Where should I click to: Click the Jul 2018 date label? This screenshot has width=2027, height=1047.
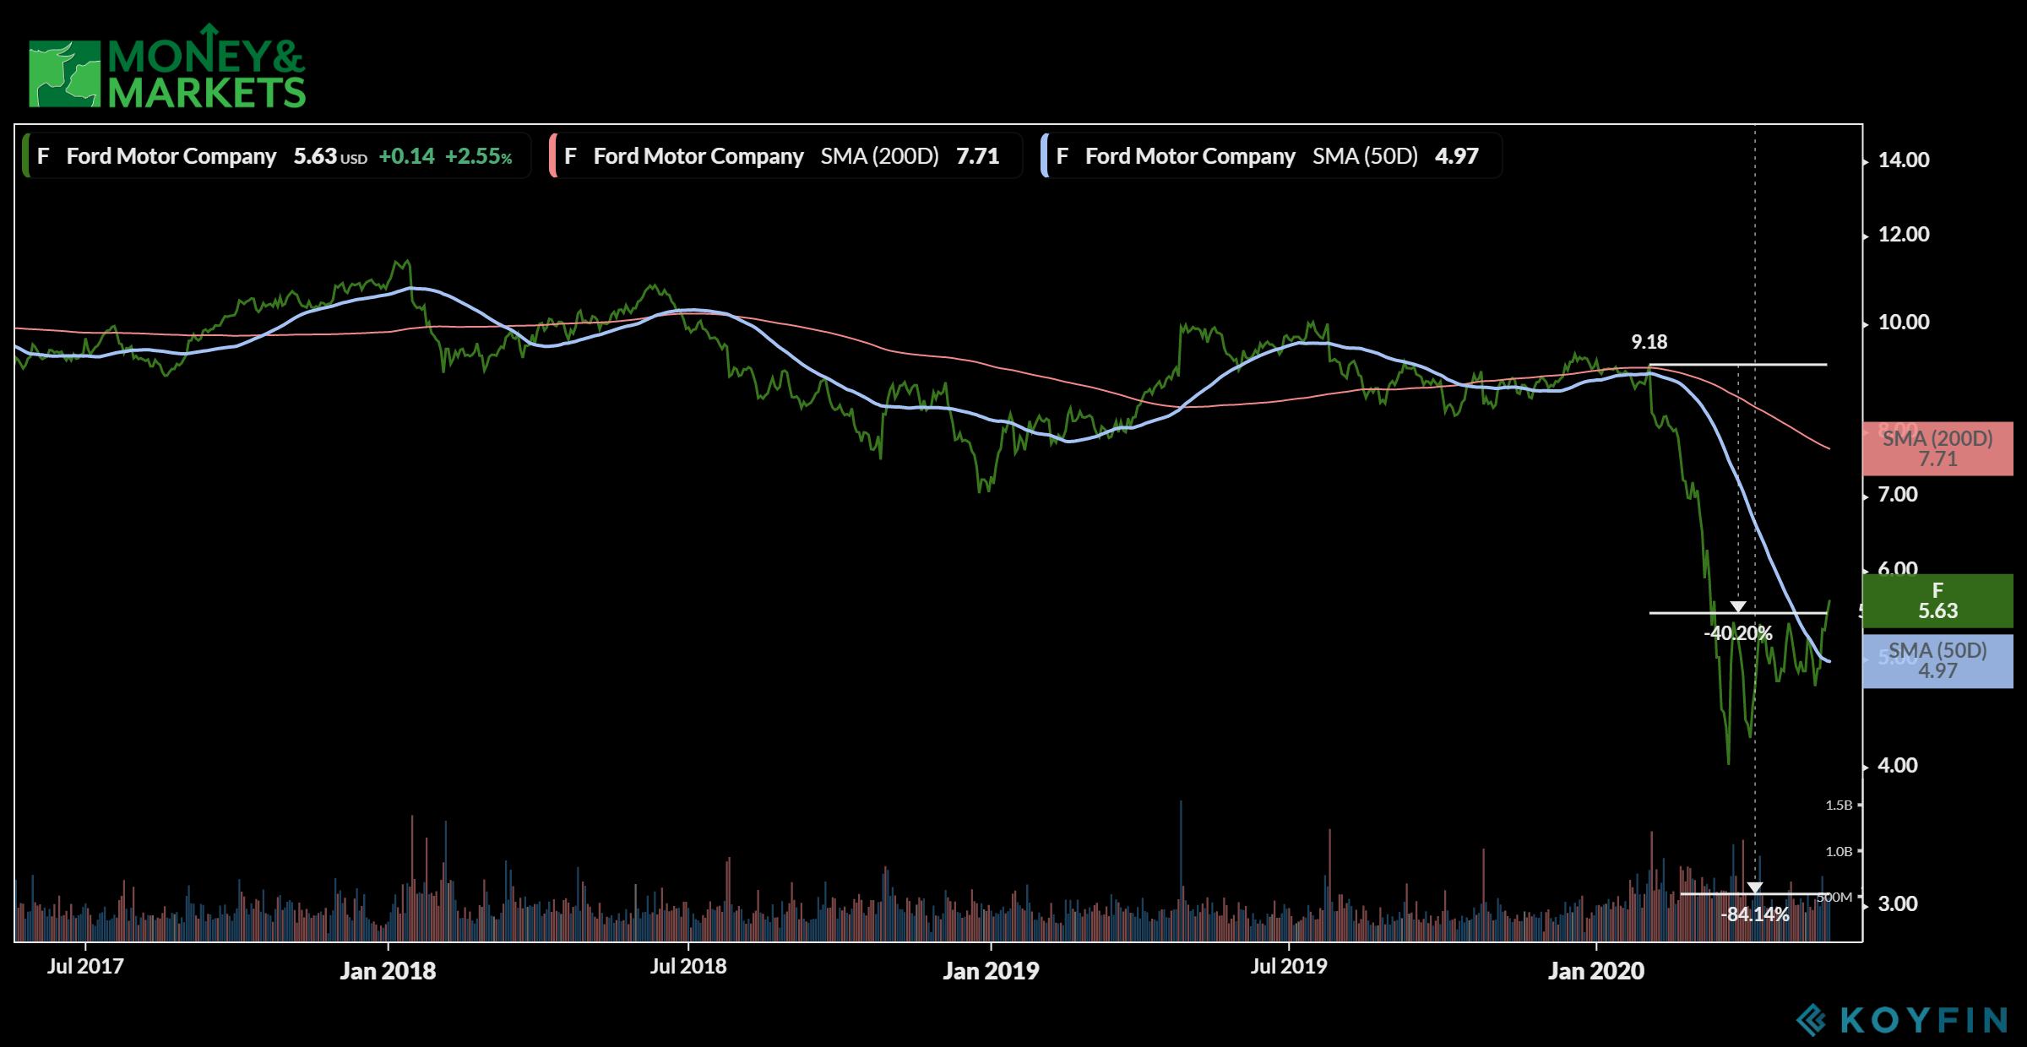click(x=688, y=966)
